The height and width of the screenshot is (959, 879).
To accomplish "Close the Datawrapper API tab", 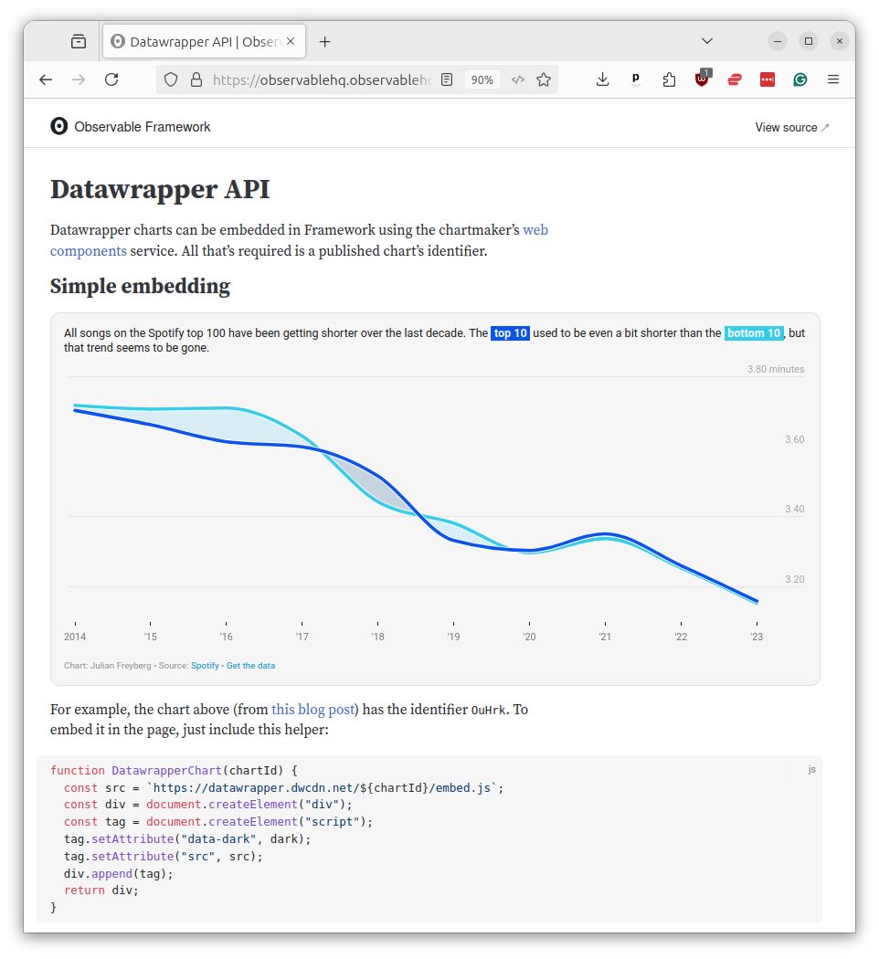I will pyautogui.click(x=291, y=41).
